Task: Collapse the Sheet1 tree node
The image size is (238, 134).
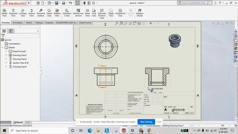Action: coord(2,47)
